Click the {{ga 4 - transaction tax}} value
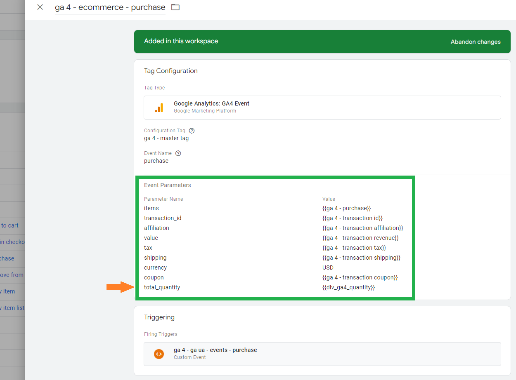This screenshot has width=516, height=380. [x=354, y=248]
